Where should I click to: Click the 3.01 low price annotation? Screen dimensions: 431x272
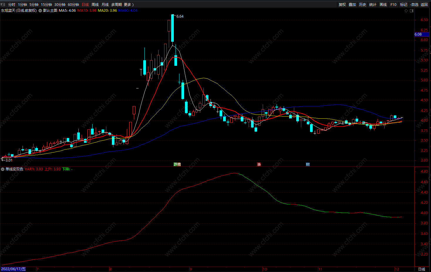point(9,160)
